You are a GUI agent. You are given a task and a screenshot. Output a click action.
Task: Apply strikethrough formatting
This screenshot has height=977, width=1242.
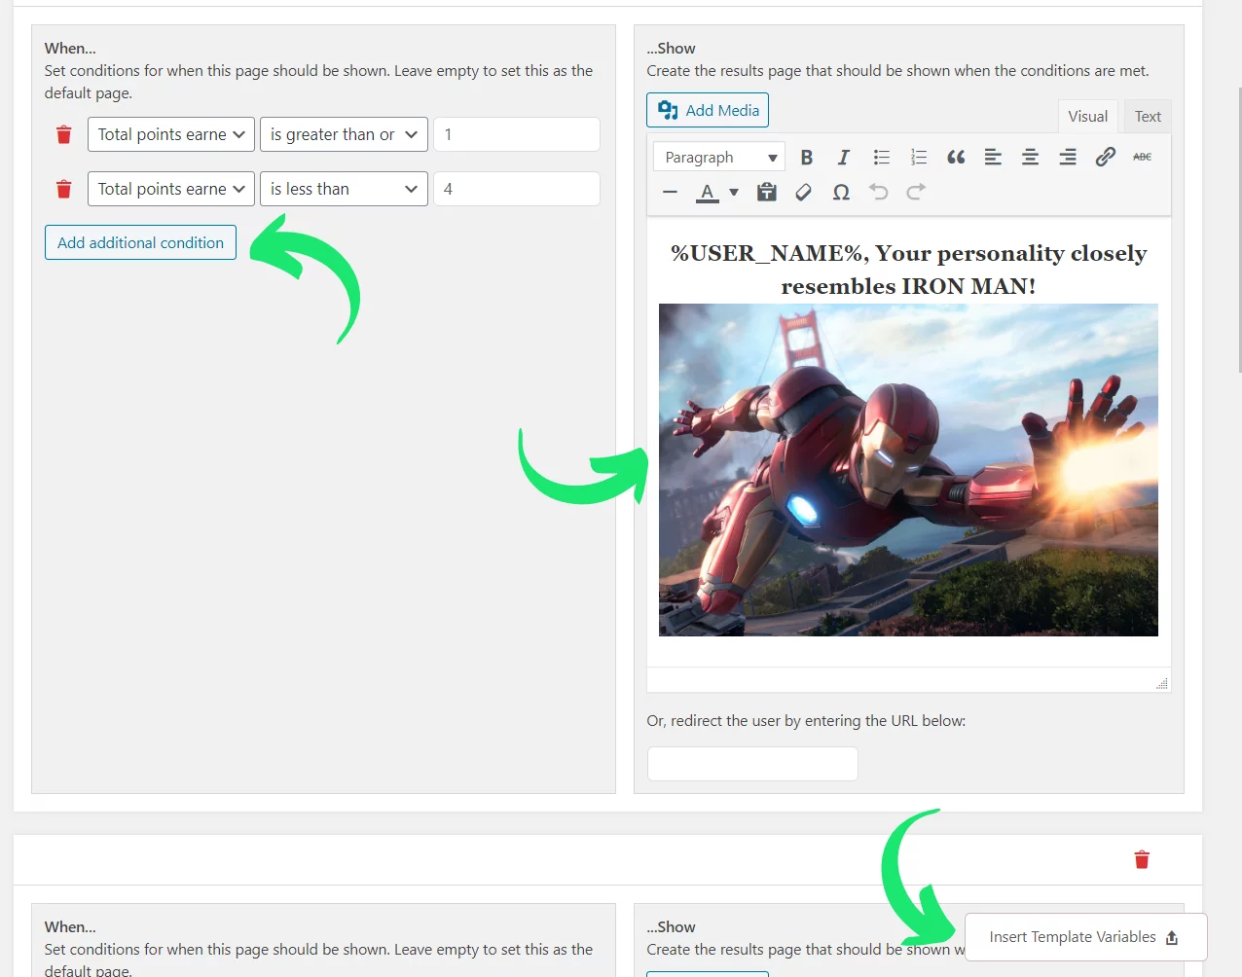click(x=1142, y=158)
